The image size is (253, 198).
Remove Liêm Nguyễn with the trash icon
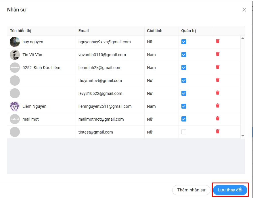218,106
